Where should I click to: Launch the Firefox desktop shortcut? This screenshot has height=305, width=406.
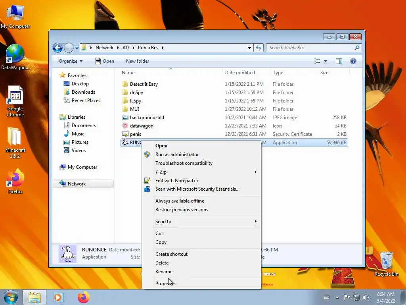pyautogui.click(x=15, y=181)
